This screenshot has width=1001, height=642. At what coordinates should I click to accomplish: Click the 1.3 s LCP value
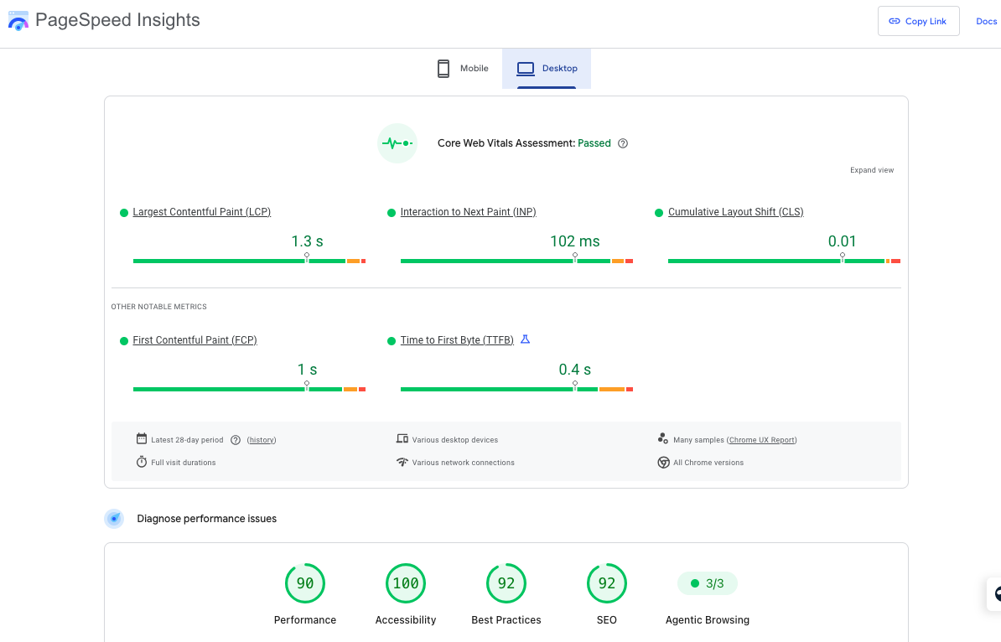307,241
